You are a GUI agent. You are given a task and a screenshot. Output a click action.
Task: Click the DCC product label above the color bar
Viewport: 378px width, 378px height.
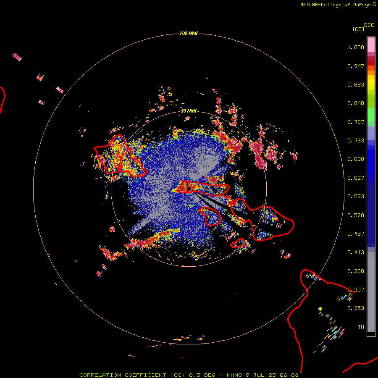coord(369,25)
